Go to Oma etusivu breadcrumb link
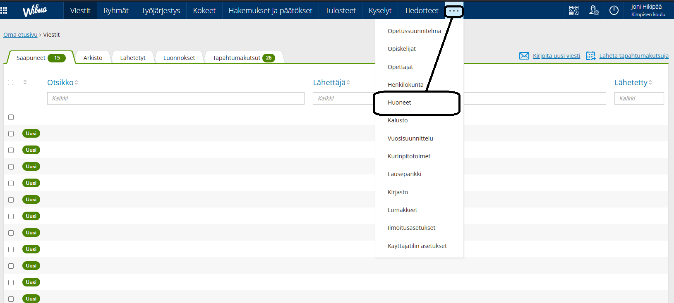The height and width of the screenshot is (303, 674). click(20, 35)
